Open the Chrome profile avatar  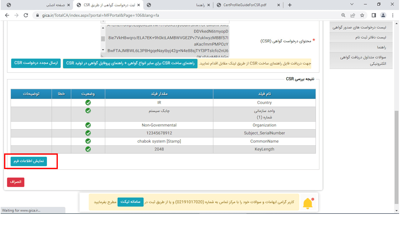point(383,15)
